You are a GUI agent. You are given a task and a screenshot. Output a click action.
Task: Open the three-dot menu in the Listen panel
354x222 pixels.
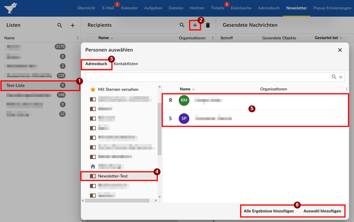(x=77, y=38)
